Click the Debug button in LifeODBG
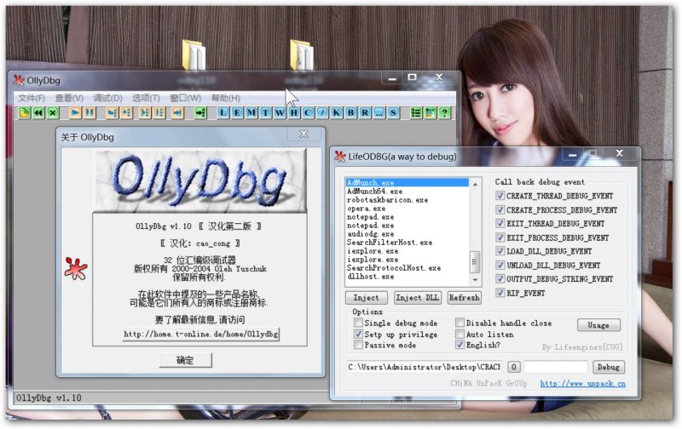 pos(609,368)
